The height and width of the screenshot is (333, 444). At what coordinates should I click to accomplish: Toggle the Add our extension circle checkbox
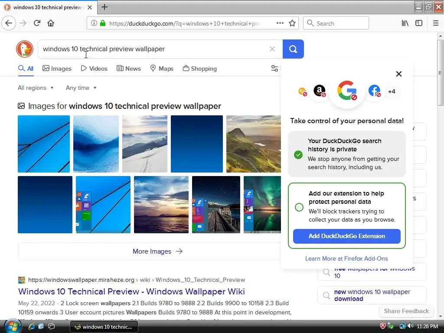click(x=299, y=207)
